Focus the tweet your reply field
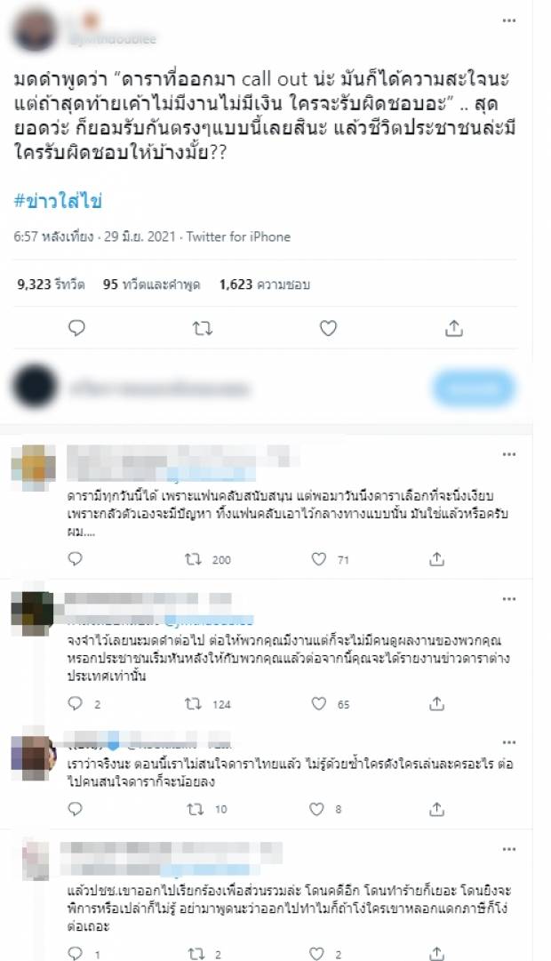The width and height of the screenshot is (551, 961). coord(159,388)
